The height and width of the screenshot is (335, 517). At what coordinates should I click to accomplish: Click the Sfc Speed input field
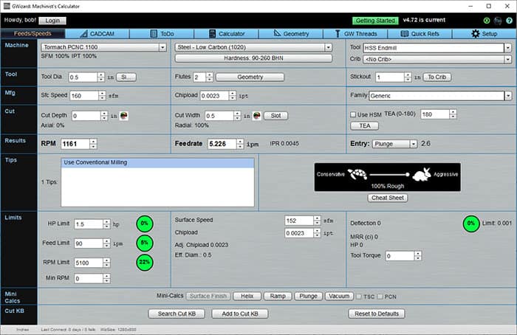84,96
